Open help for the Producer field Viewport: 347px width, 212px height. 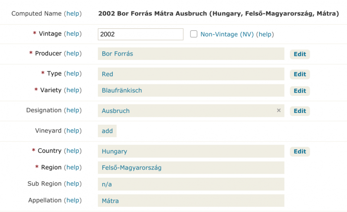coord(73,53)
